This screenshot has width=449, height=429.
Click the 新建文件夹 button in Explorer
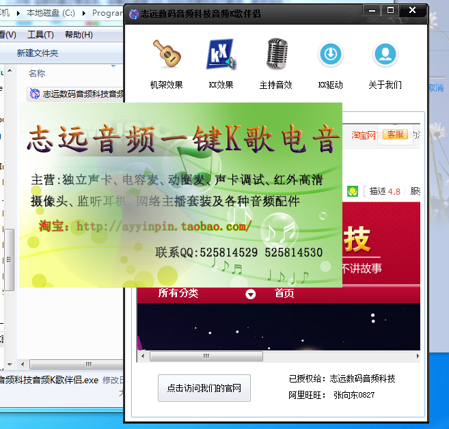(x=38, y=53)
